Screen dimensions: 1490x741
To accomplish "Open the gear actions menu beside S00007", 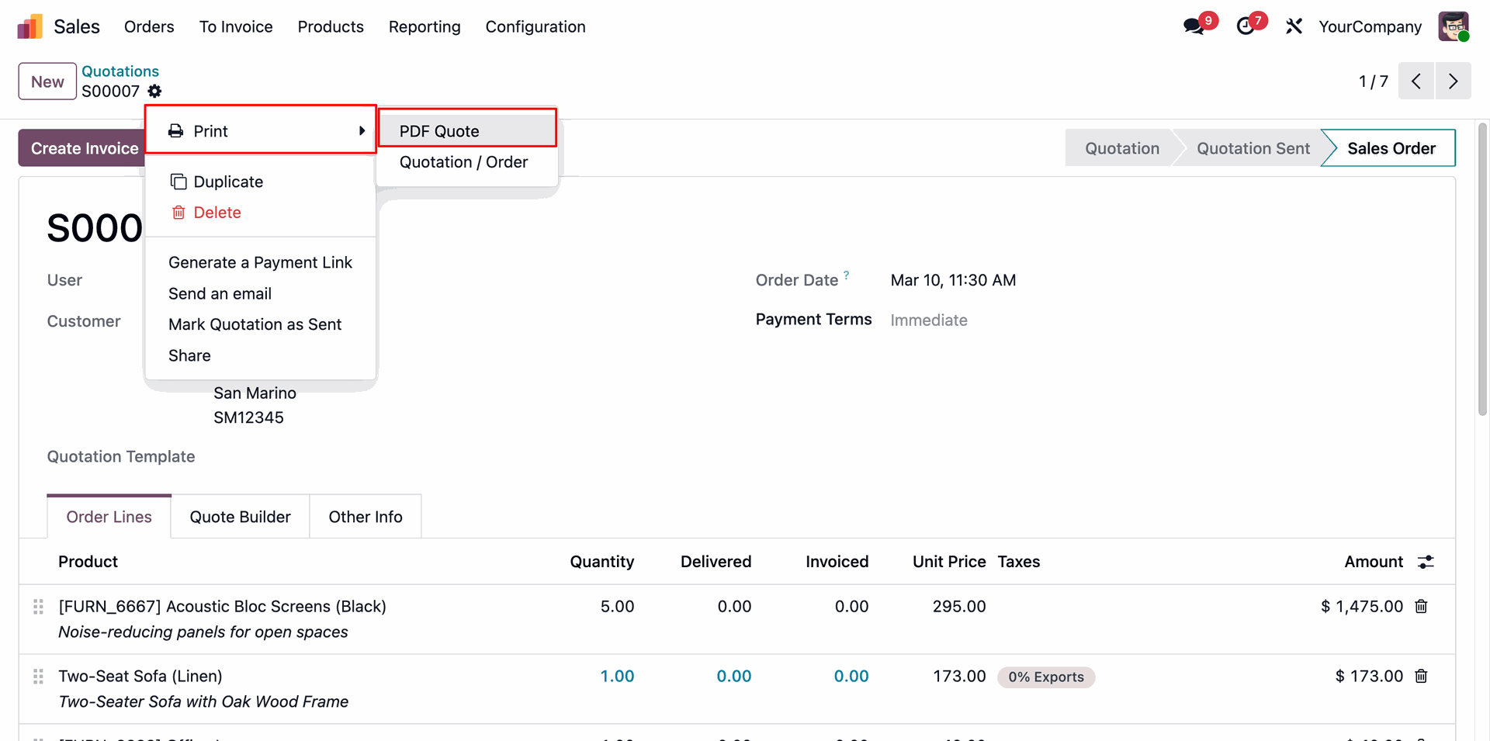I will point(155,92).
